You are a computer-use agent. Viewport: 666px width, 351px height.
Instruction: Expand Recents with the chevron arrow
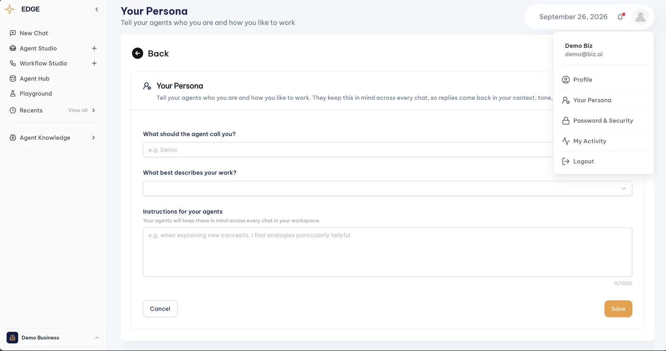pos(93,110)
